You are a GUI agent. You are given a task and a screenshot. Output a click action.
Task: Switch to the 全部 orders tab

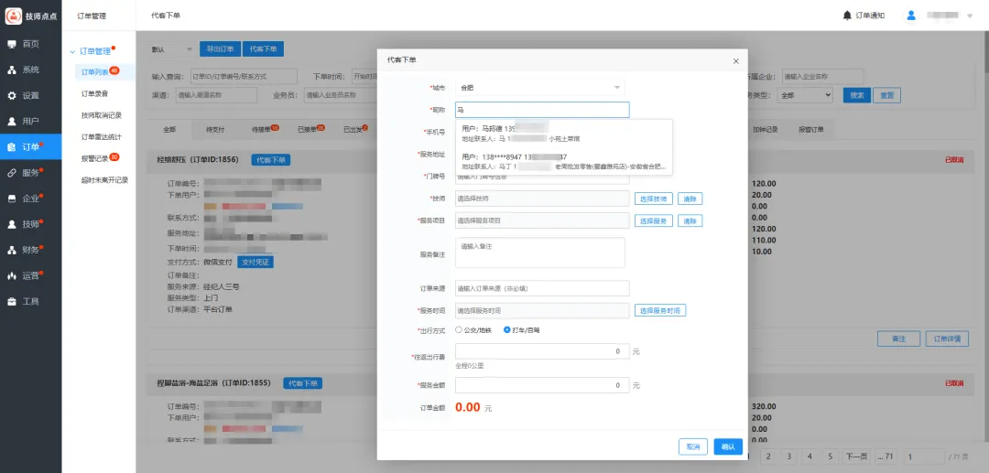169,129
